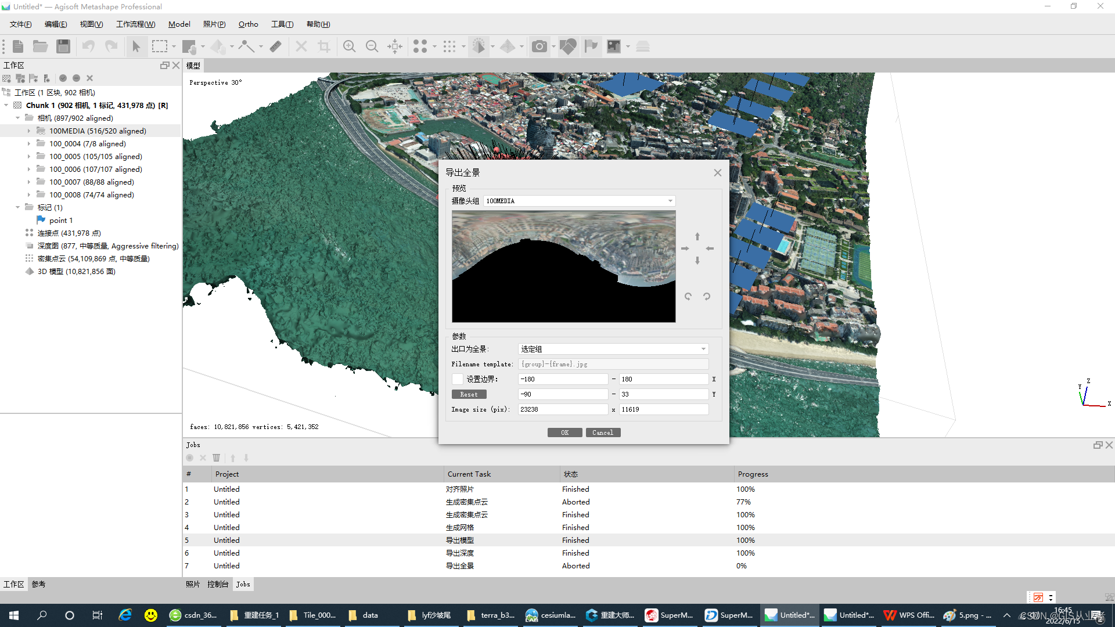Screen dimensions: 1115x627
Task: Open the 工作流程 menu
Action: (x=135, y=24)
